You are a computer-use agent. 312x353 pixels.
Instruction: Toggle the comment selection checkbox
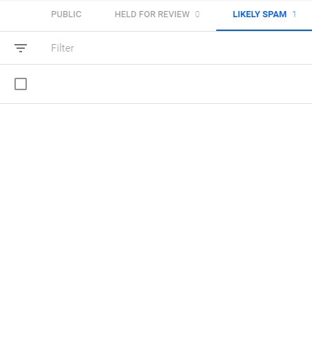21,84
